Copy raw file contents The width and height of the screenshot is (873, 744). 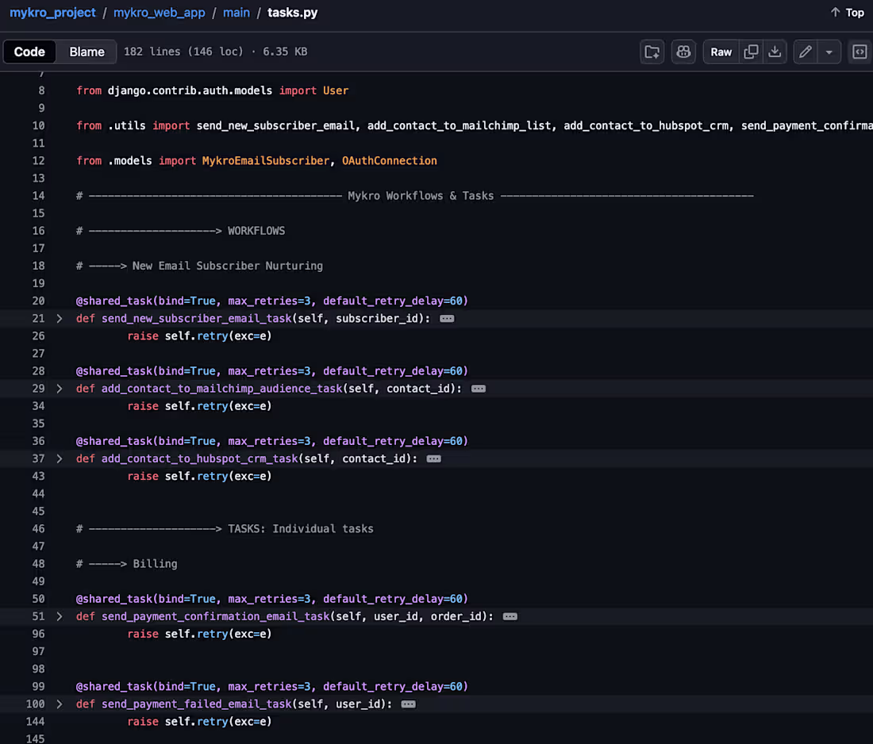[x=752, y=52]
